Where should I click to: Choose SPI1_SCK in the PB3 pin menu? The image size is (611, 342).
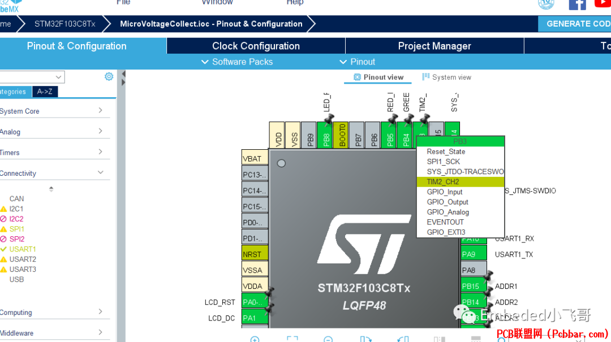click(x=460, y=162)
